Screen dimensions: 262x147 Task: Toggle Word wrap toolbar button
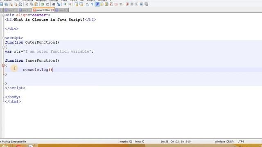(87, 4)
